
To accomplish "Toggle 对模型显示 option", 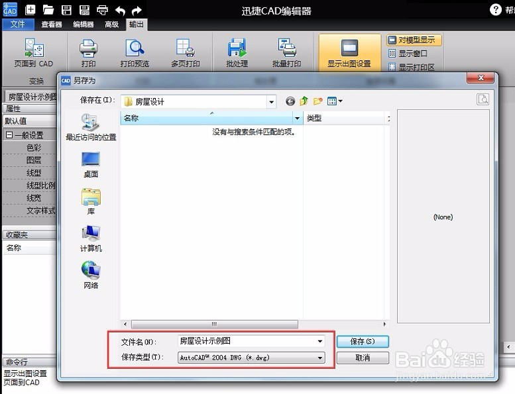I will point(414,40).
